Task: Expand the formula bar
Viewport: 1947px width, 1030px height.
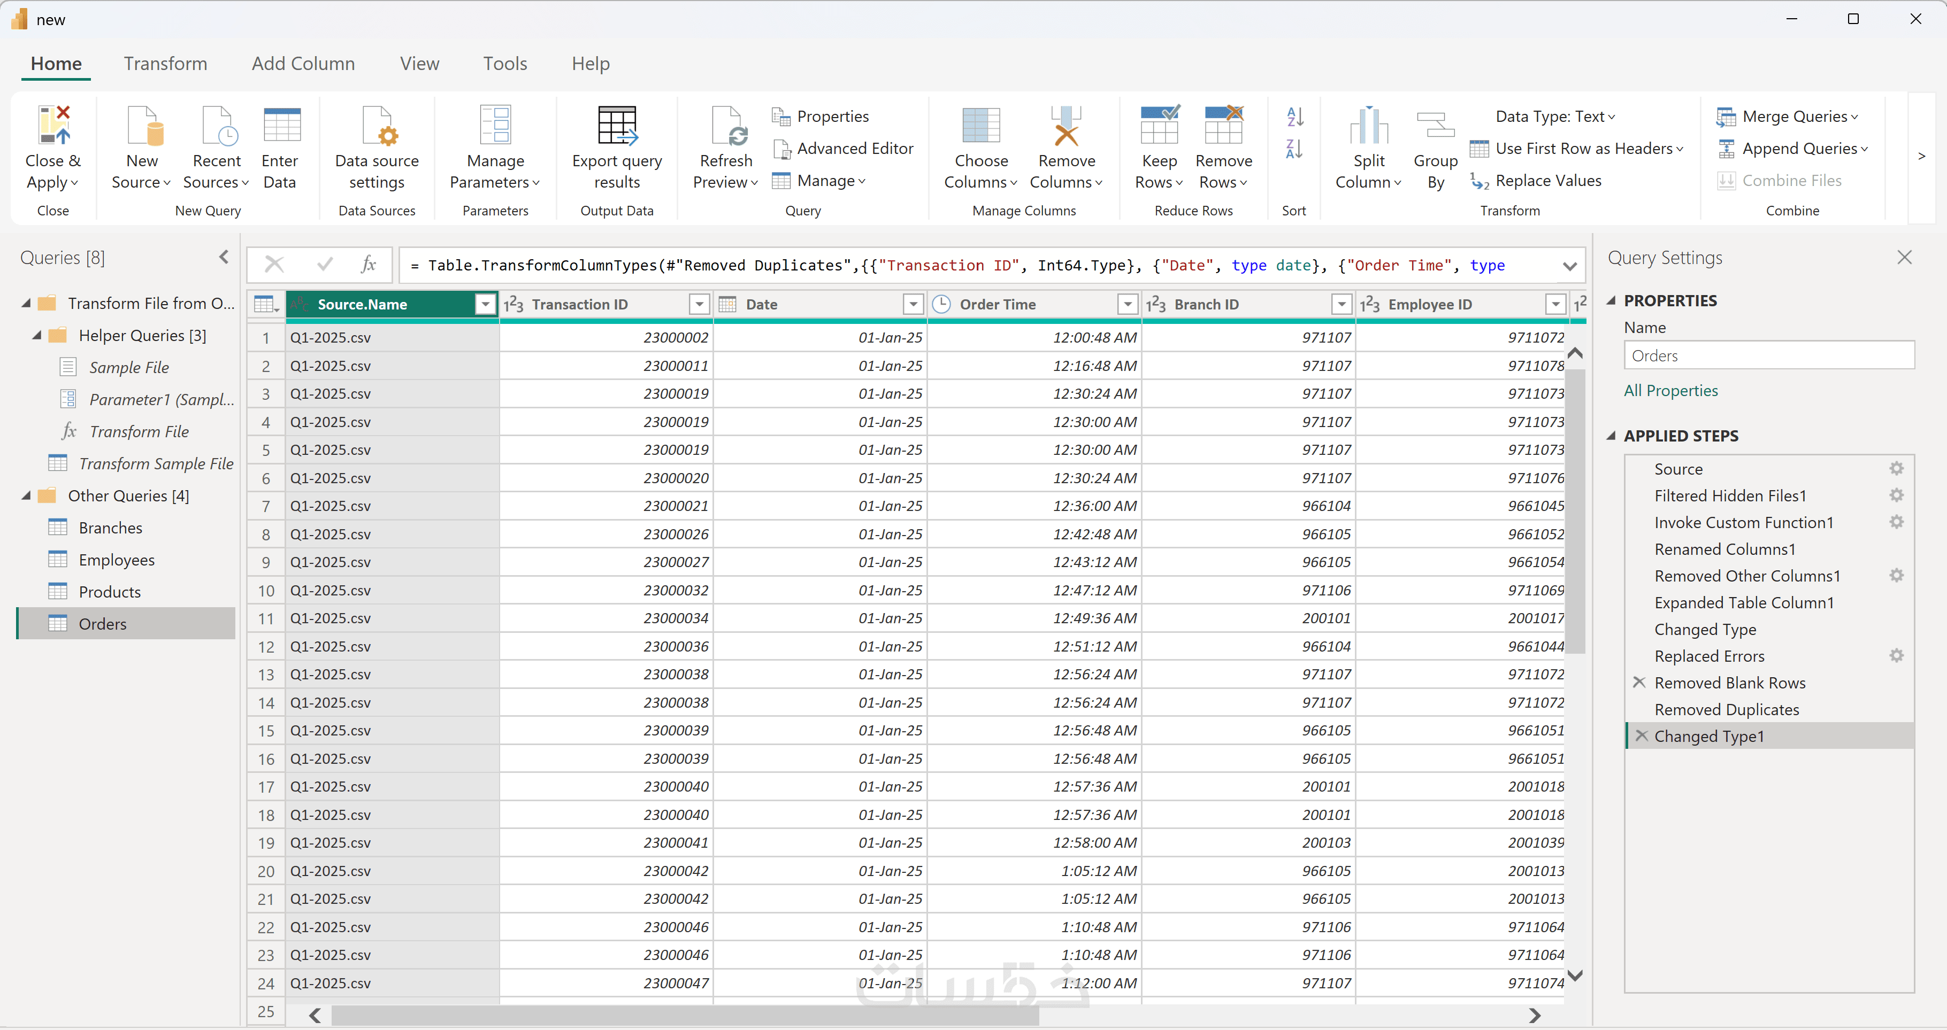Action: [1569, 266]
